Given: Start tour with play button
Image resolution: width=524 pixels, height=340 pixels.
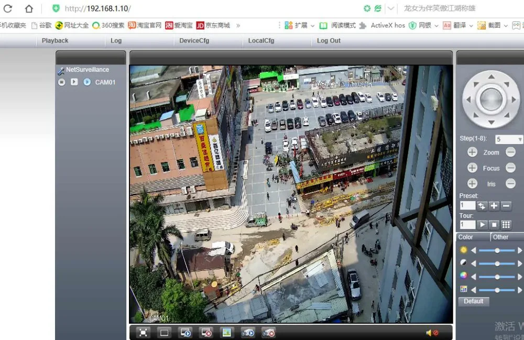Looking at the screenshot, I should click(482, 225).
